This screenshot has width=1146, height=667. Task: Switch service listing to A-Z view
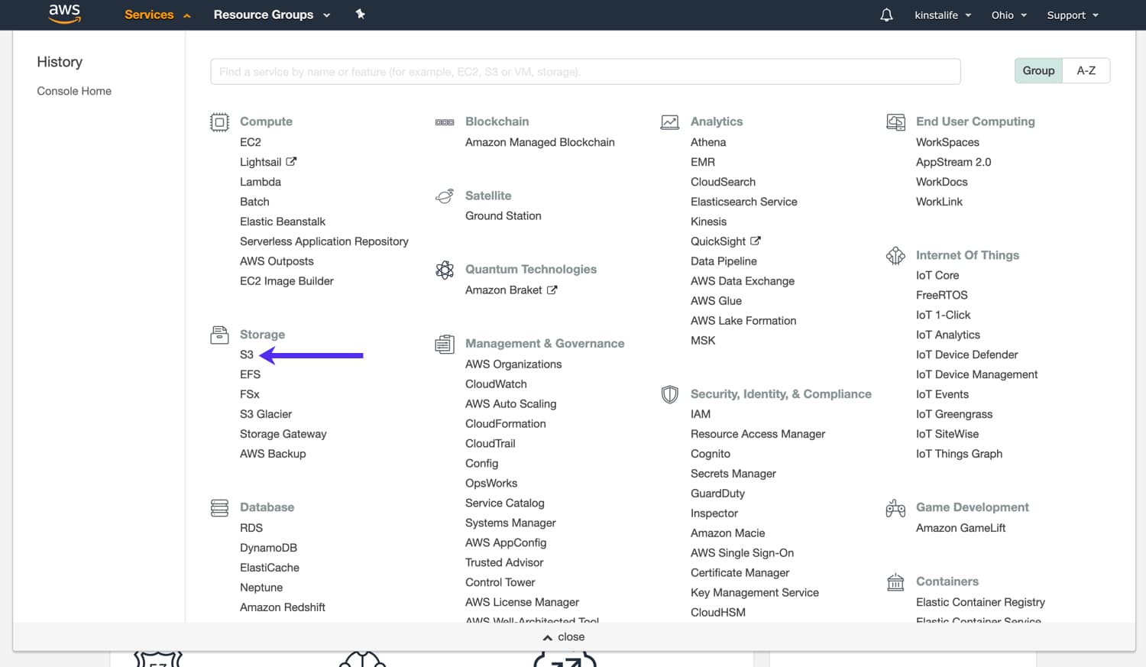coord(1086,70)
